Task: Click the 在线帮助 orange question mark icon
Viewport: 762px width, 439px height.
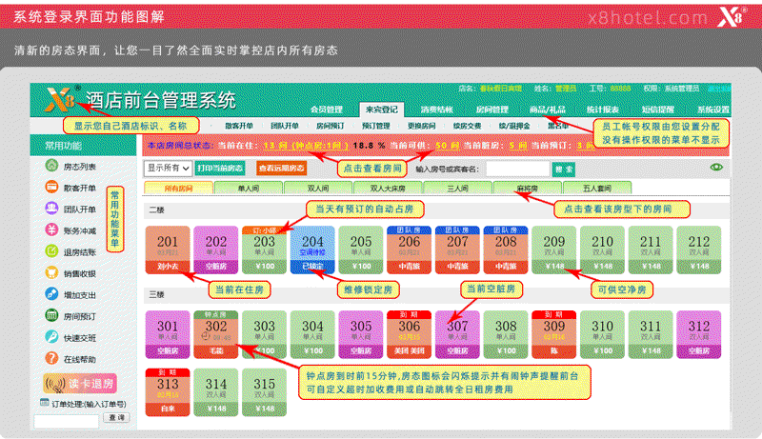Action: pyautogui.click(x=51, y=358)
